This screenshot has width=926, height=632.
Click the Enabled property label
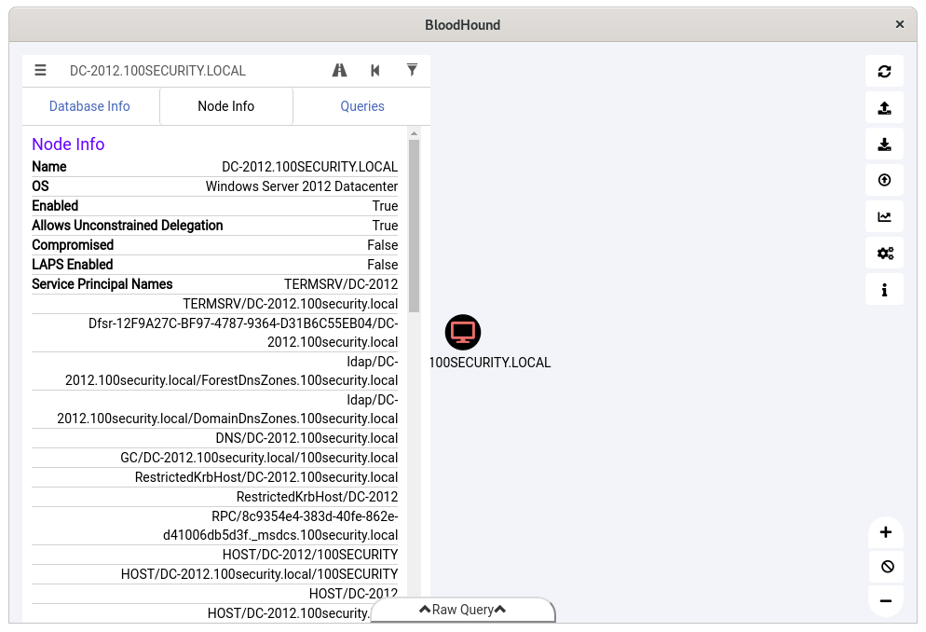55,206
